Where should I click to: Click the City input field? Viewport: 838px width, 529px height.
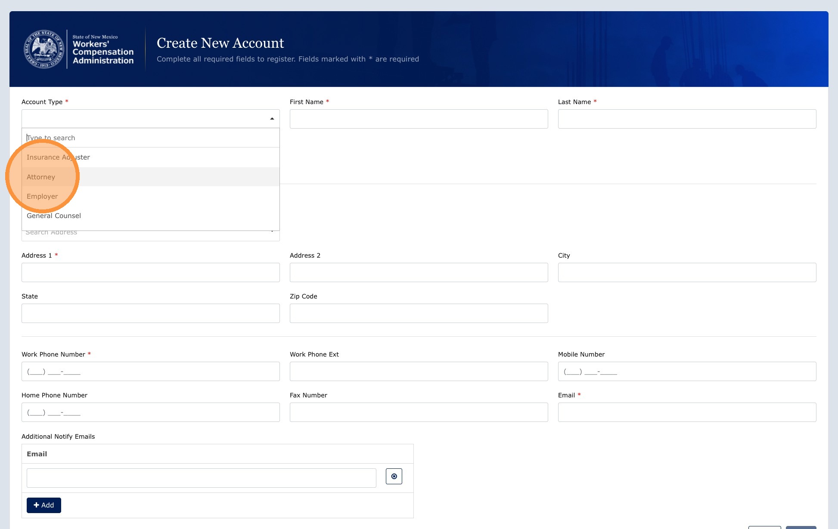[x=687, y=272]
